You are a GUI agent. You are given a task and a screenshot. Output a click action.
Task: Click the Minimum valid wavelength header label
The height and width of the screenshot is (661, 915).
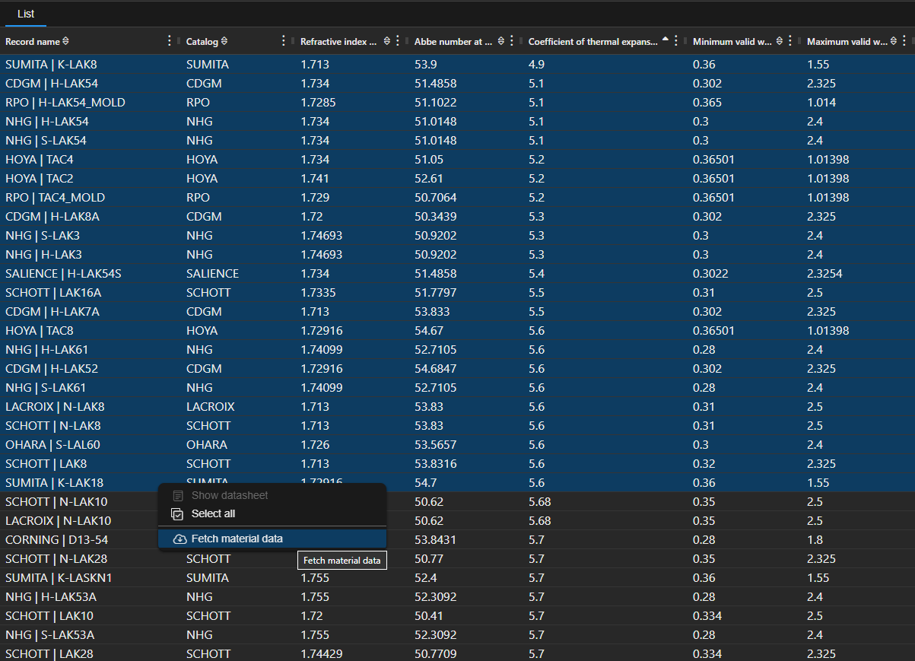732,41
